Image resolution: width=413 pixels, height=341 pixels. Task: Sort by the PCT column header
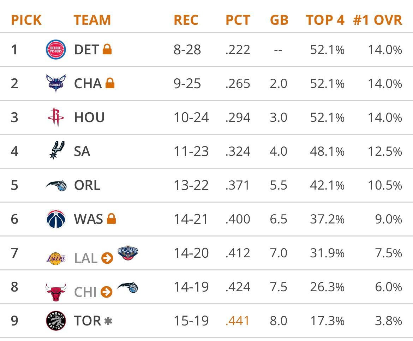[x=238, y=20]
